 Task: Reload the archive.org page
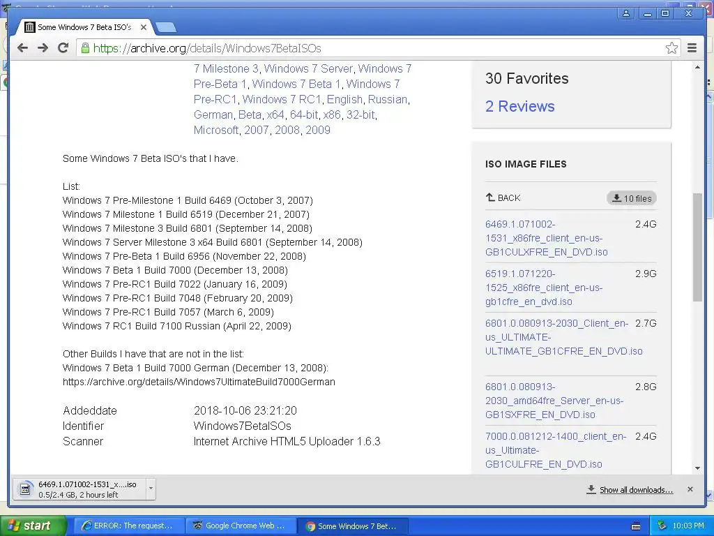point(63,48)
